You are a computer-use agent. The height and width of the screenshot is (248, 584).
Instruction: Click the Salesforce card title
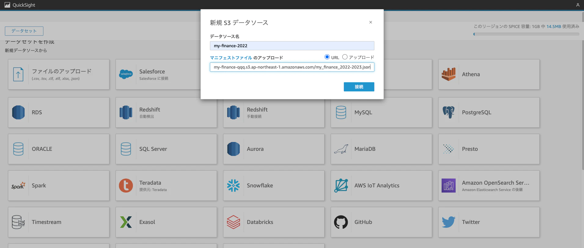pos(152,72)
